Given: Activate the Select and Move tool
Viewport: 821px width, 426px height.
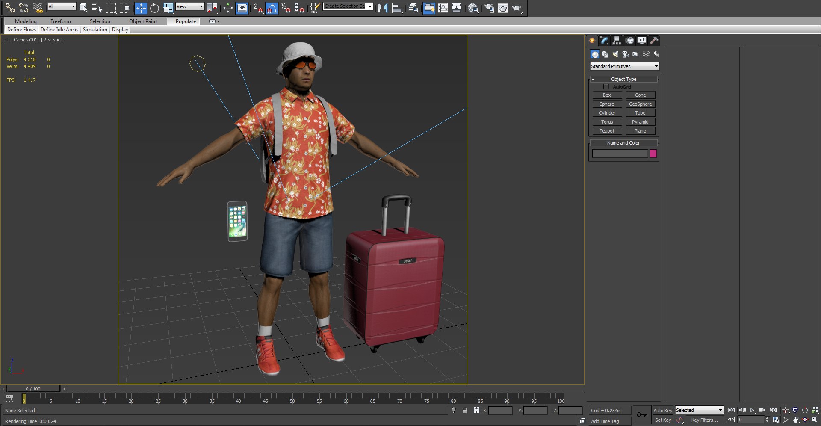Looking at the screenshot, I should tap(141, 8).
